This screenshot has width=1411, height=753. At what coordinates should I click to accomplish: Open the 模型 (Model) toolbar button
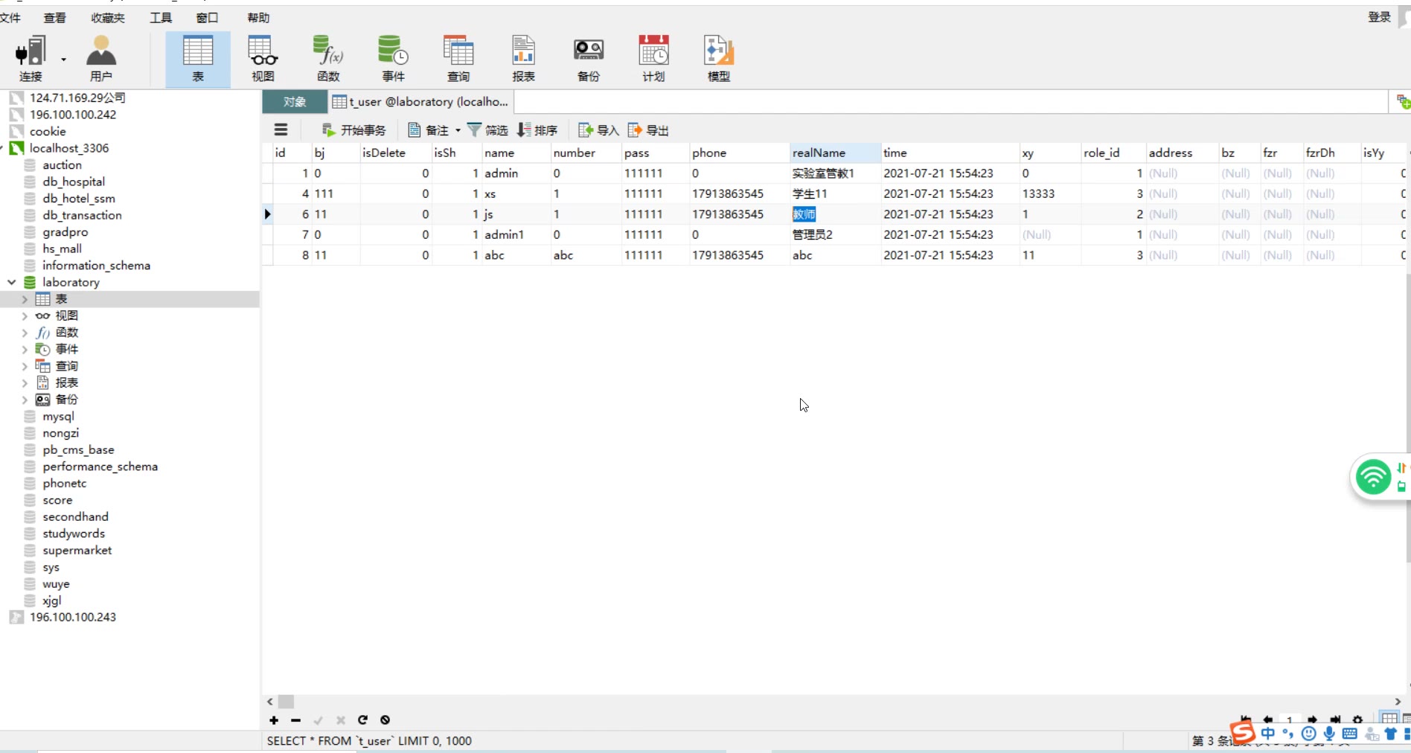pos(719,59)
